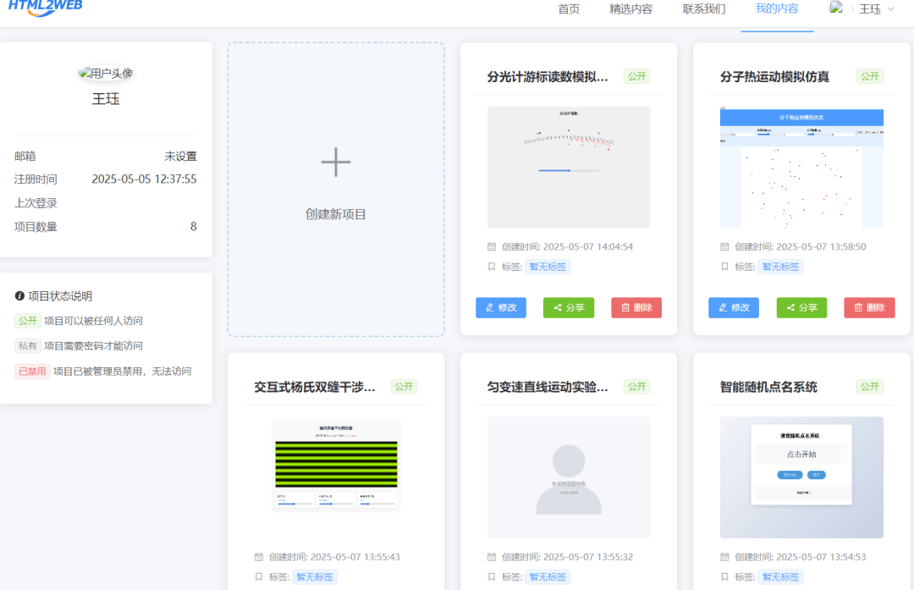The width and height of the screenshot is (914, 590).
Task: Click 创建时间 2025-05-07 13:55:43 text
Action: (334, 557)
